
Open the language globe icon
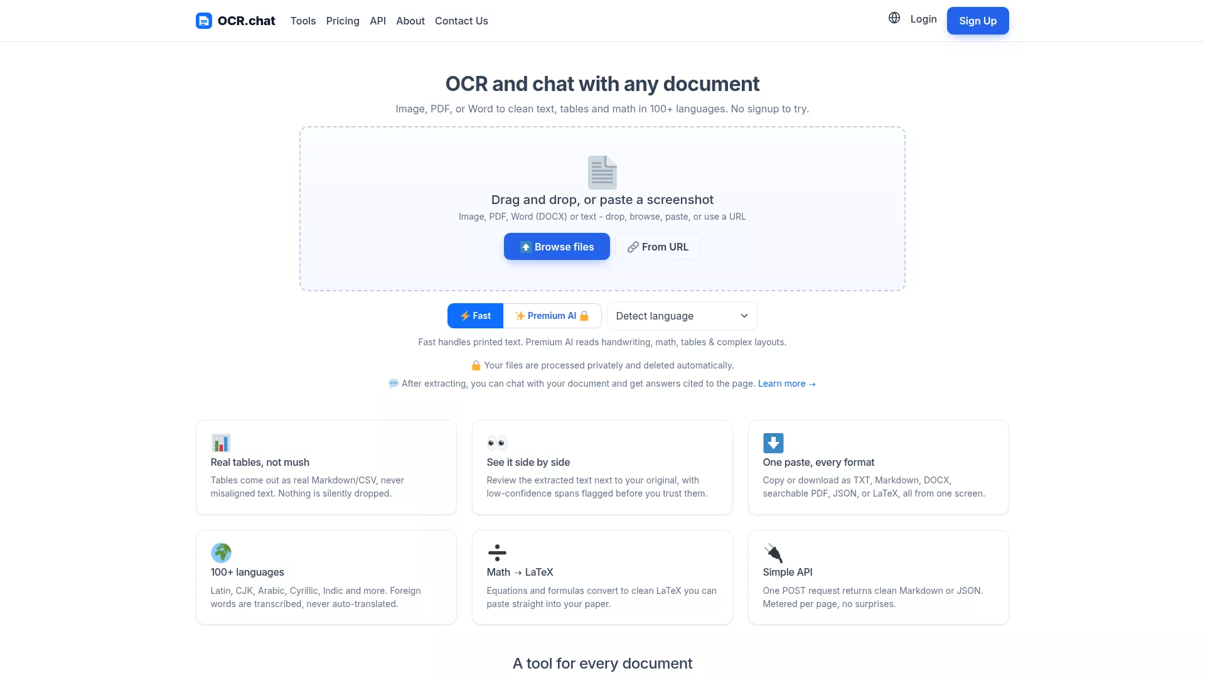[894, 18]
